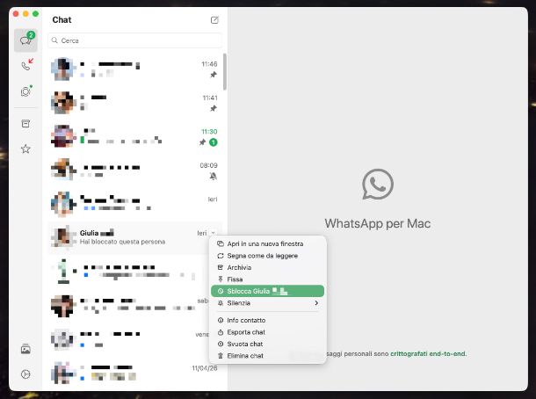The width and height of the screenshot is (536, 399).
Task: Click 'Hai bloccato questa persona' text
Action: click(122, 242)
